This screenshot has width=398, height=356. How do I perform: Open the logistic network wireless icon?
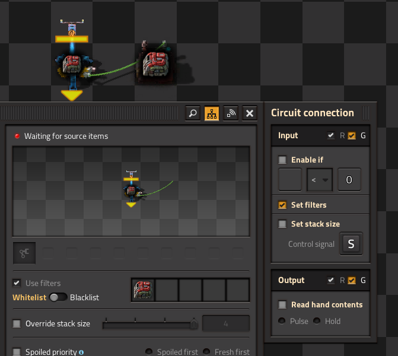click(x=231, y=113)
